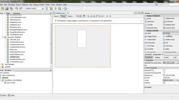Switch to History view of ListDemo

click(x=70, y=16)
